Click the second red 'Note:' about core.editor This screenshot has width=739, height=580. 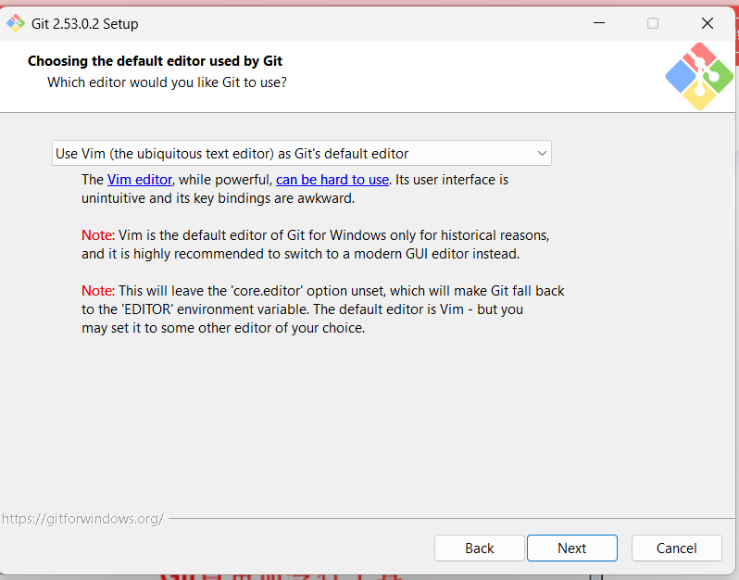coord(98,291)
